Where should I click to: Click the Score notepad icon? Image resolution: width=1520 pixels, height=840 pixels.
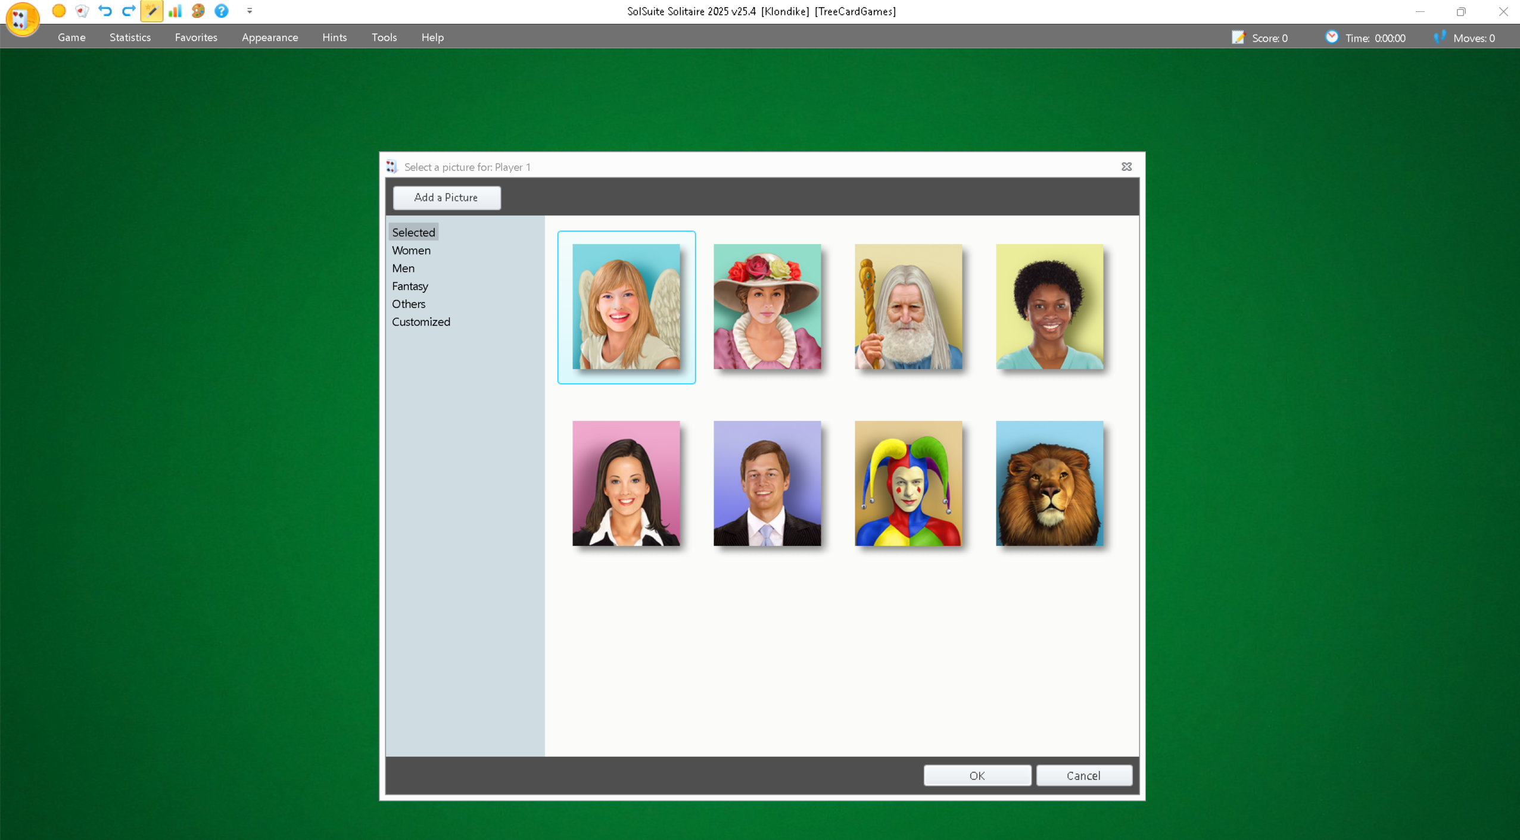click(x=1238, y=38)
